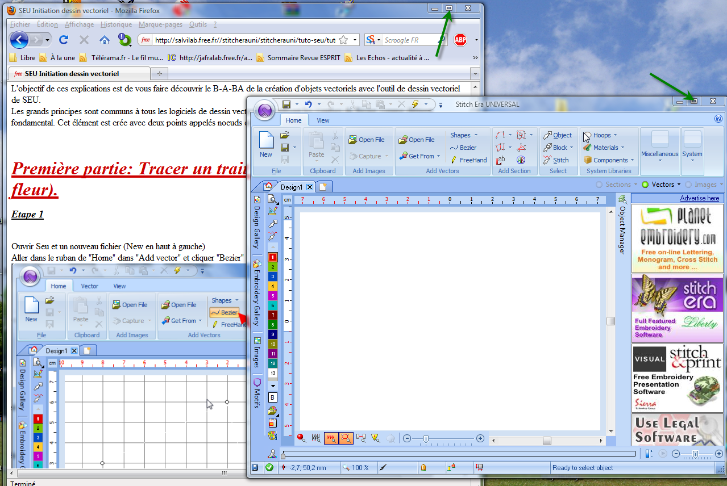Click the thread palette icon below color B

273,410
